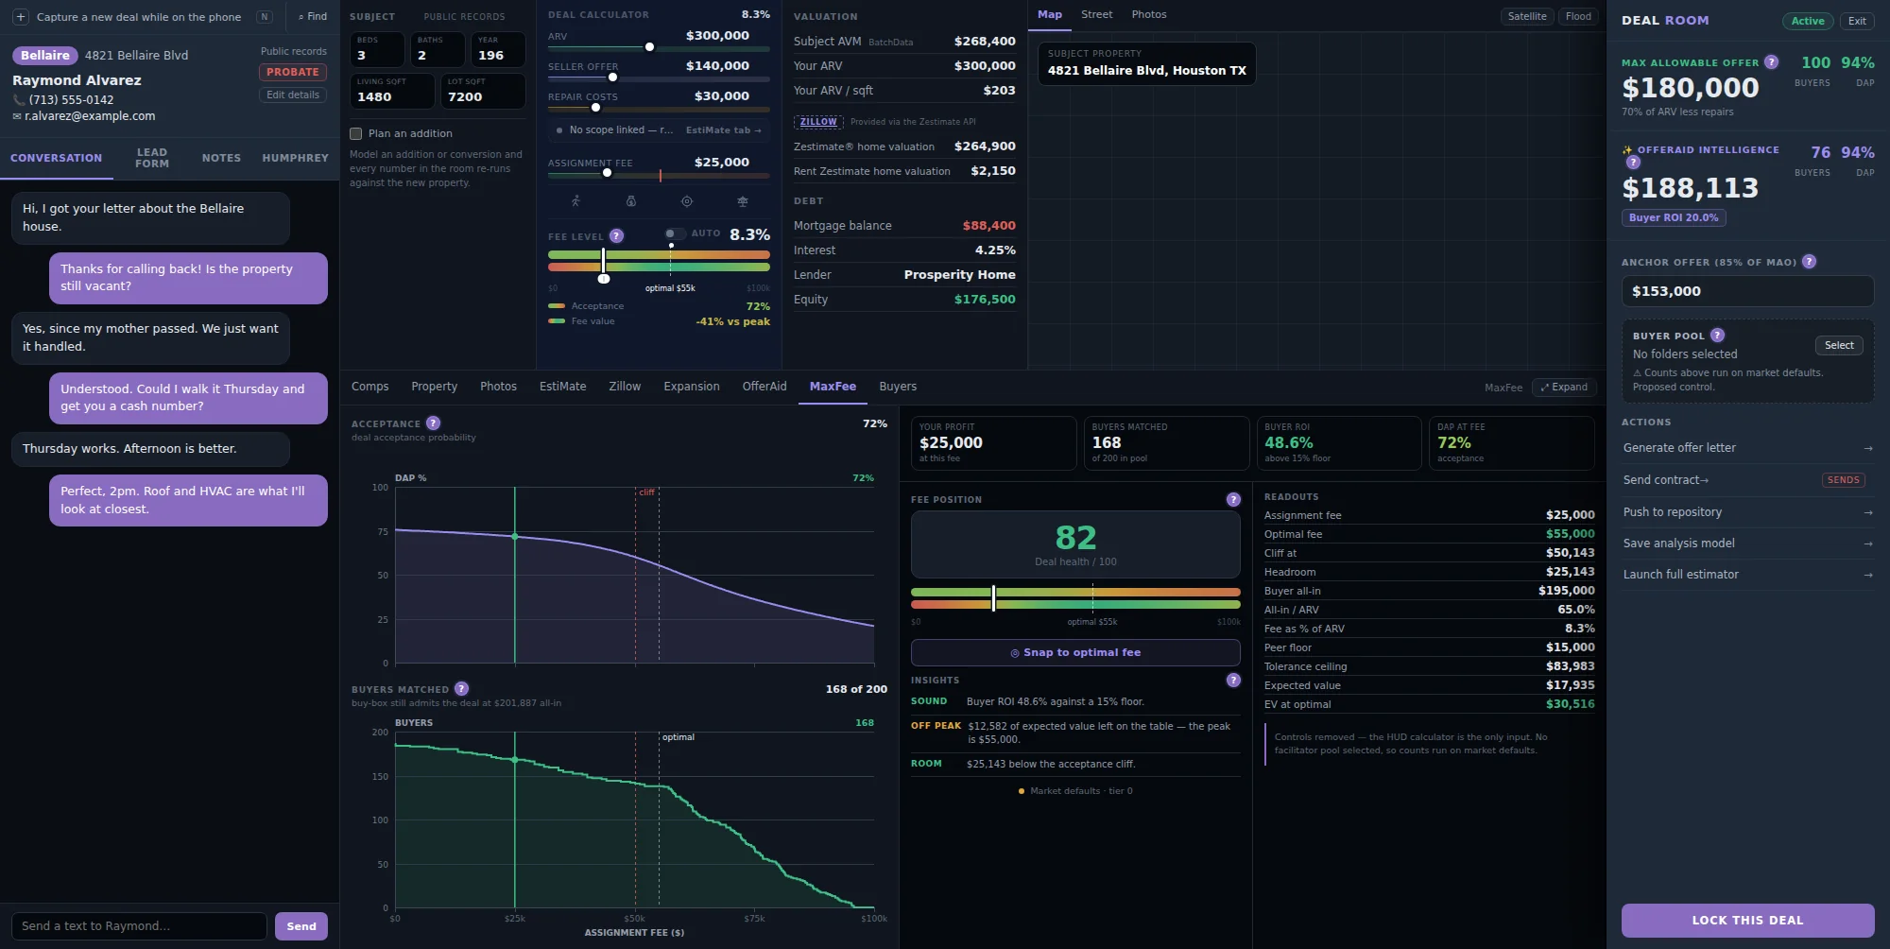Toggle the Flood map overlay

point(1578,17)
